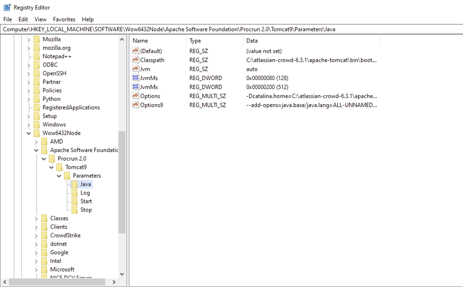463x287 pixels.
Task: Select the Log key in the tree
Action: [x=85, y=193]
